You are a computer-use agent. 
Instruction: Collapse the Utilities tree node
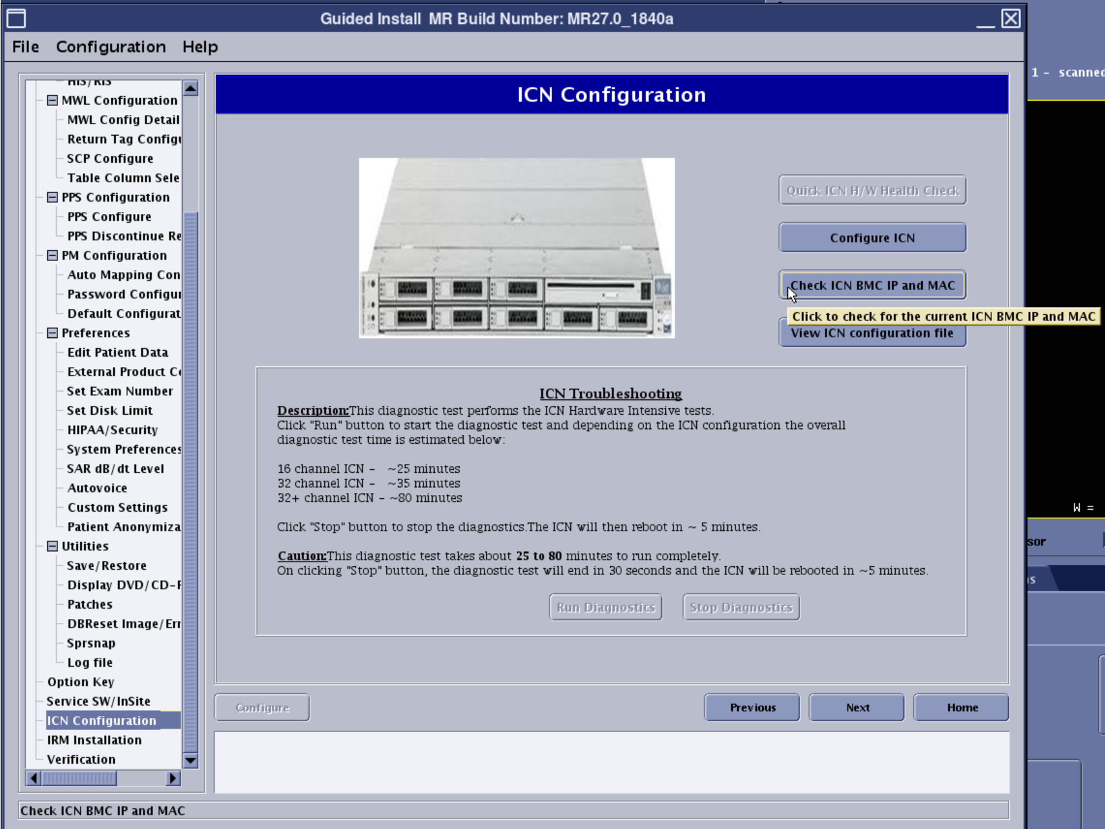[x=52, y=546]
